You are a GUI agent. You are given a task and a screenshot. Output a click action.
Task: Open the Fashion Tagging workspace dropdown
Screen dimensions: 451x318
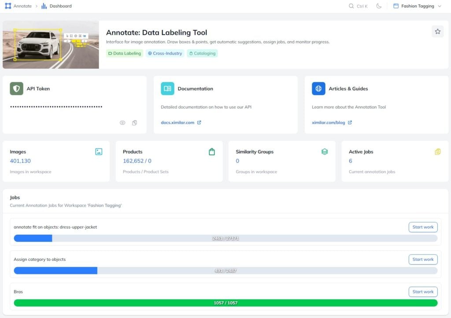pyautogui.click(x=417, y=6)
